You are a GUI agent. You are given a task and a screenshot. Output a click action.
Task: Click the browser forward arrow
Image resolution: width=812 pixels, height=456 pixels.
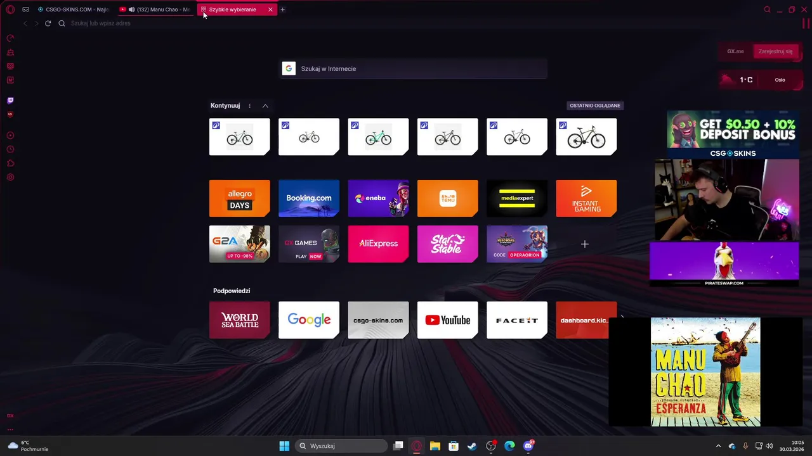coord(36,23)
